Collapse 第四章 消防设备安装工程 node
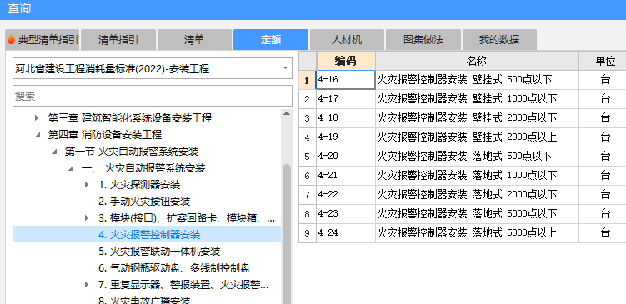The image size is (626, 304). (38, 135)
